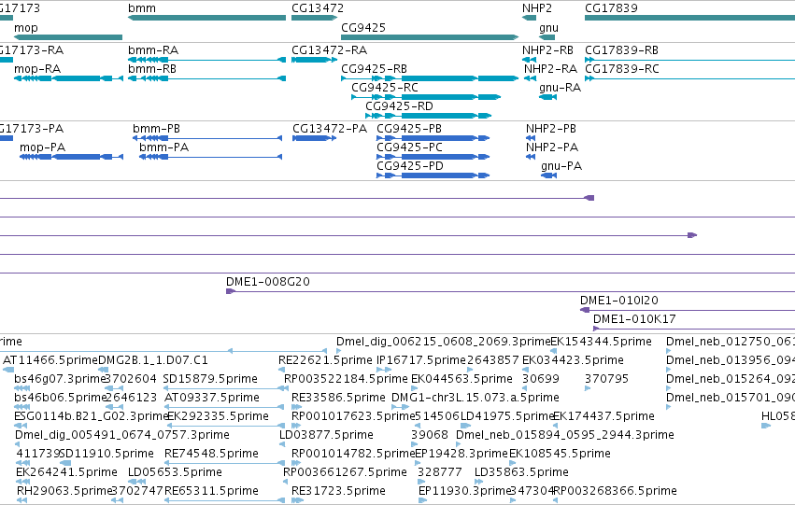
Task: Click the bmm-PB protein label
Action: [157, 129]
